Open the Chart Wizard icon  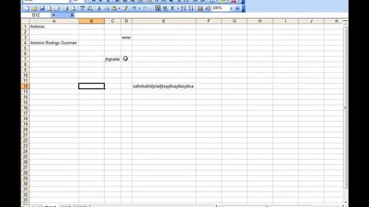(x=200, y=9)
